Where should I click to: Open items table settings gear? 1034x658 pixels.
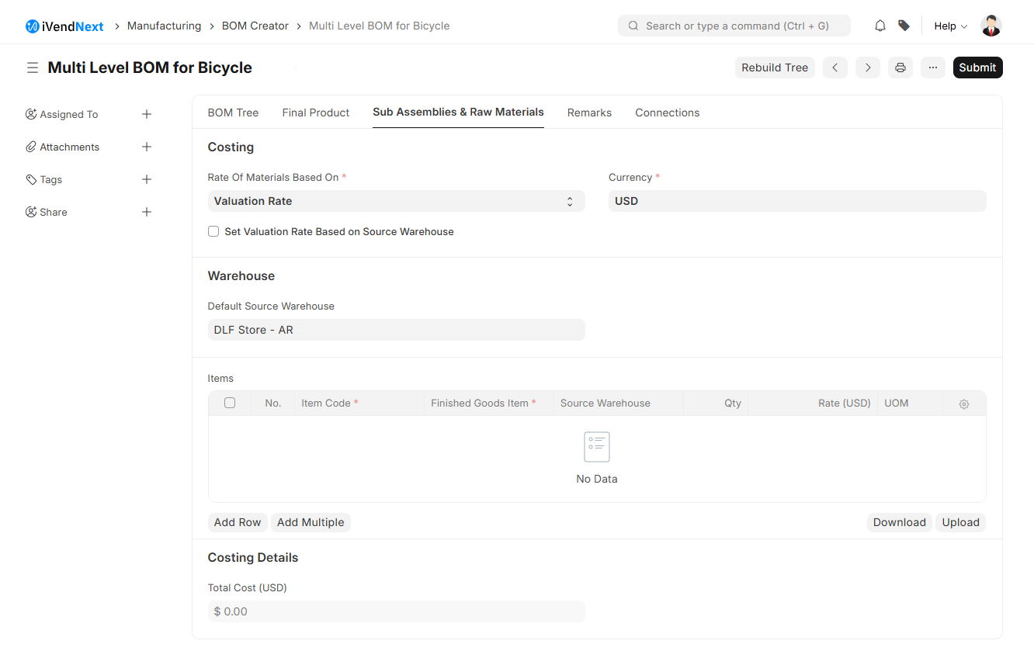click(x=963, y=403)
